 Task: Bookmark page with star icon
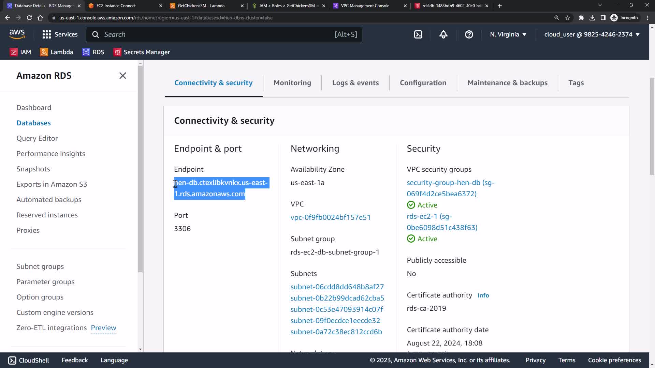click(x=568, y=18)
